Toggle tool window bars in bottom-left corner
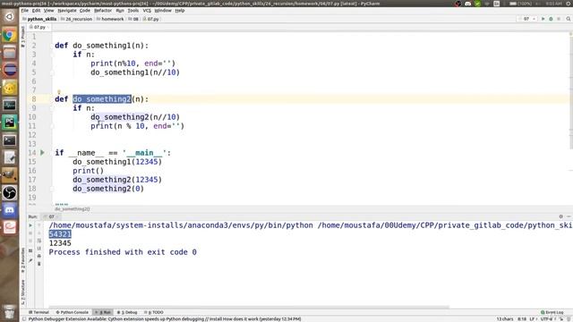The height and width of the screenshot is (322, 573). click(24, 319)
